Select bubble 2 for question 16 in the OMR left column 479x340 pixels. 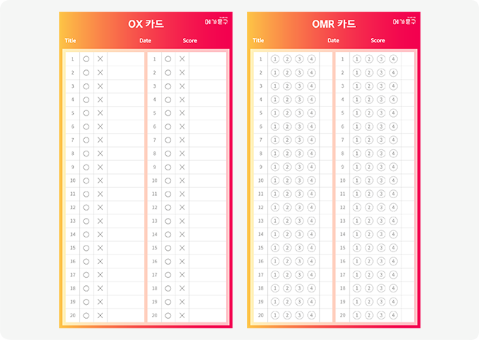pyautogui.click(x=287, y=261)
